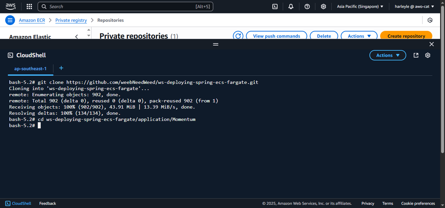Open the notifications bell

(x=291, y=6)
